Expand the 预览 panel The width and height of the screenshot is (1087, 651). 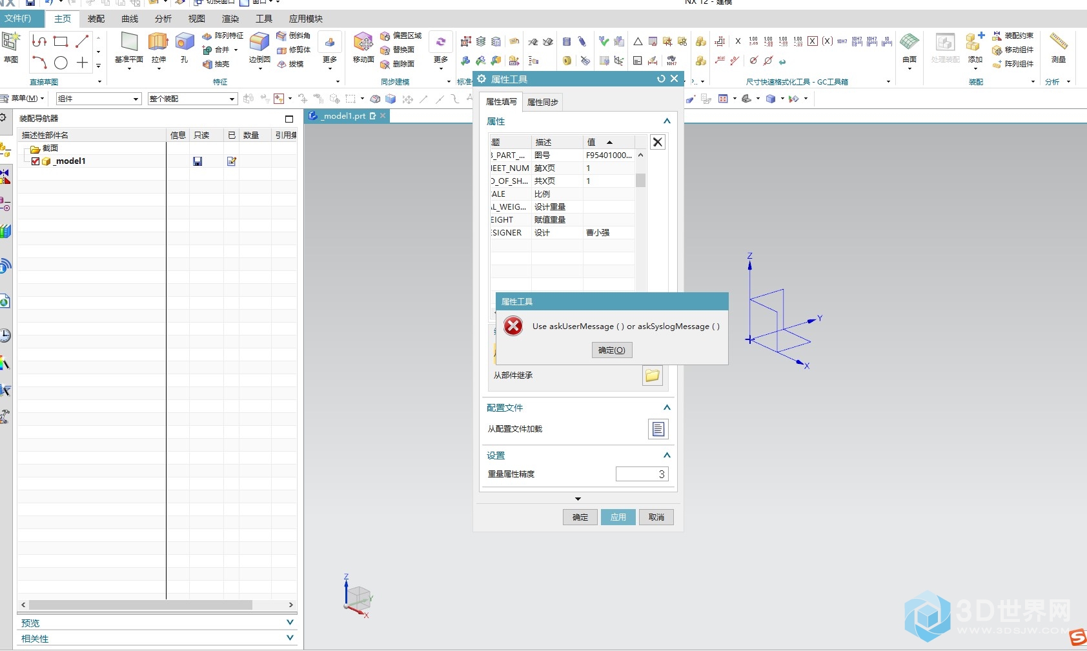[x=290, y=623]
